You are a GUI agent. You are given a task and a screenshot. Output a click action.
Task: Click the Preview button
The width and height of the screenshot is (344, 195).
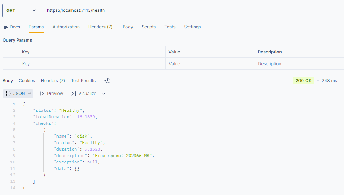[52, 94]
